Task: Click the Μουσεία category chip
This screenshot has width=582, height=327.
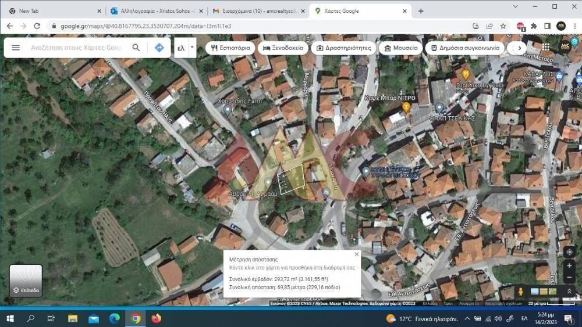Action: click(398, 48)
